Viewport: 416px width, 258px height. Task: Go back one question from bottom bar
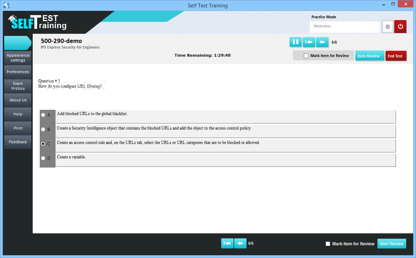point(240,243)
